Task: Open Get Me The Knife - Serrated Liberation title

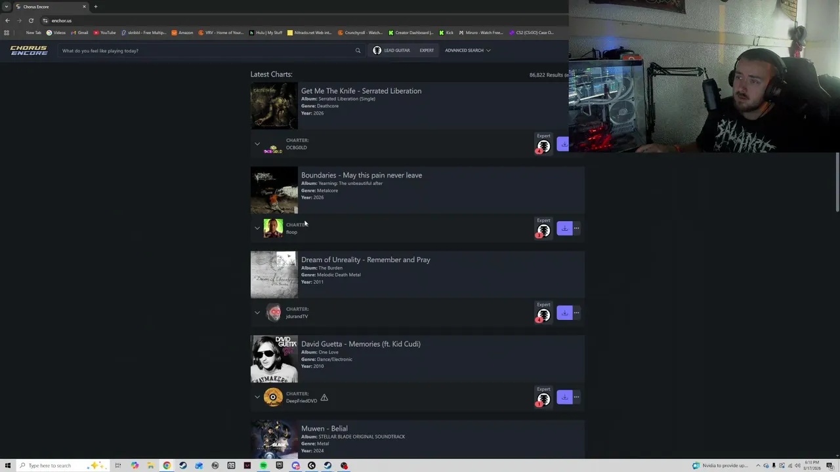Action: [x=361, y=91]
